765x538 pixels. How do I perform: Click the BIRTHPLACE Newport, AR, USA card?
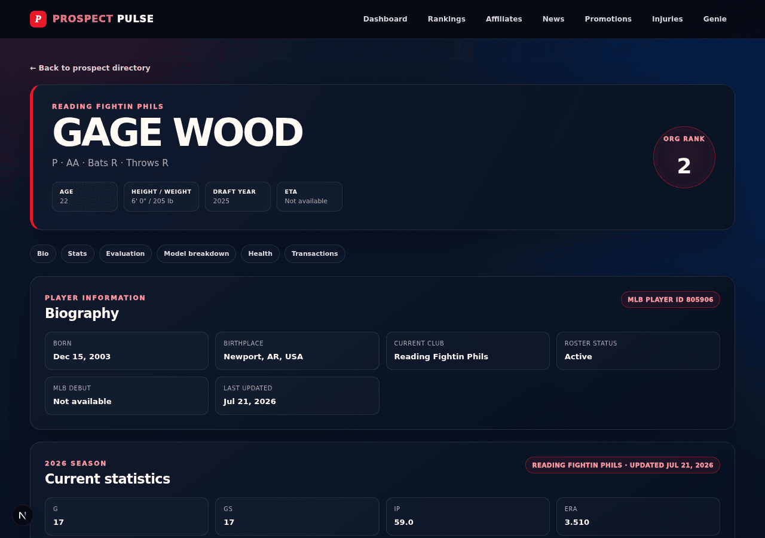coord(297,351)
